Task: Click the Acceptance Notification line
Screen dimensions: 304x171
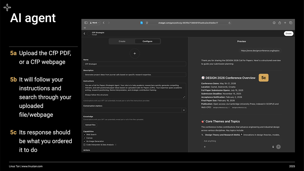Action: 222,97
